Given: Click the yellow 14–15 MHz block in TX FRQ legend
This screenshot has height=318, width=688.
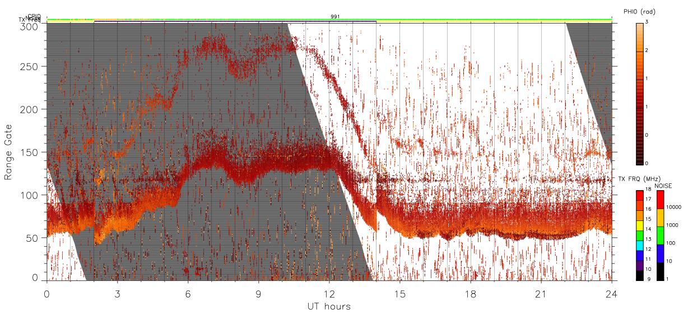Looking at the screenshot, I should [639, 225].
